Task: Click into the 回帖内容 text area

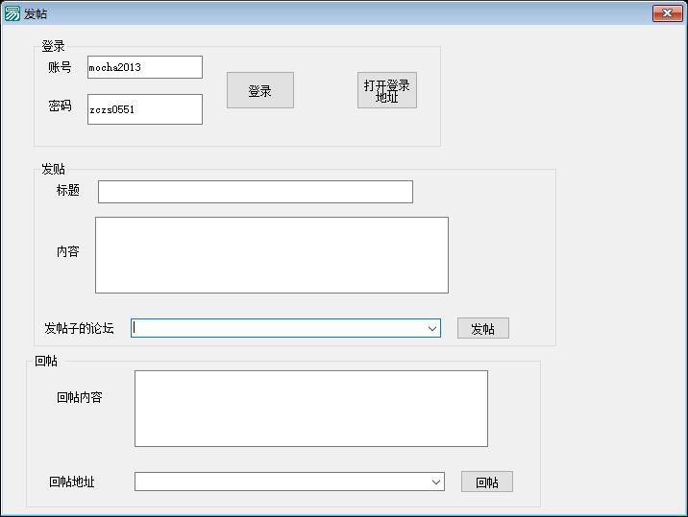Action: click(310, 409)
